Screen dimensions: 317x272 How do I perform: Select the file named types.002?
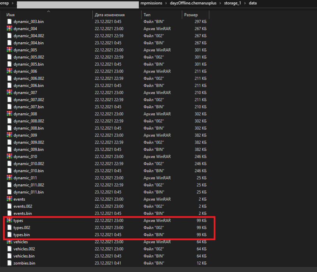click(x=22, y=227)
